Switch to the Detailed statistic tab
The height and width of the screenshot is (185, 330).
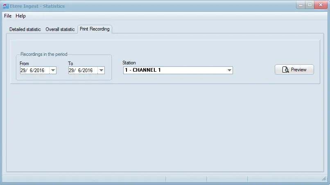pos(25,29)
